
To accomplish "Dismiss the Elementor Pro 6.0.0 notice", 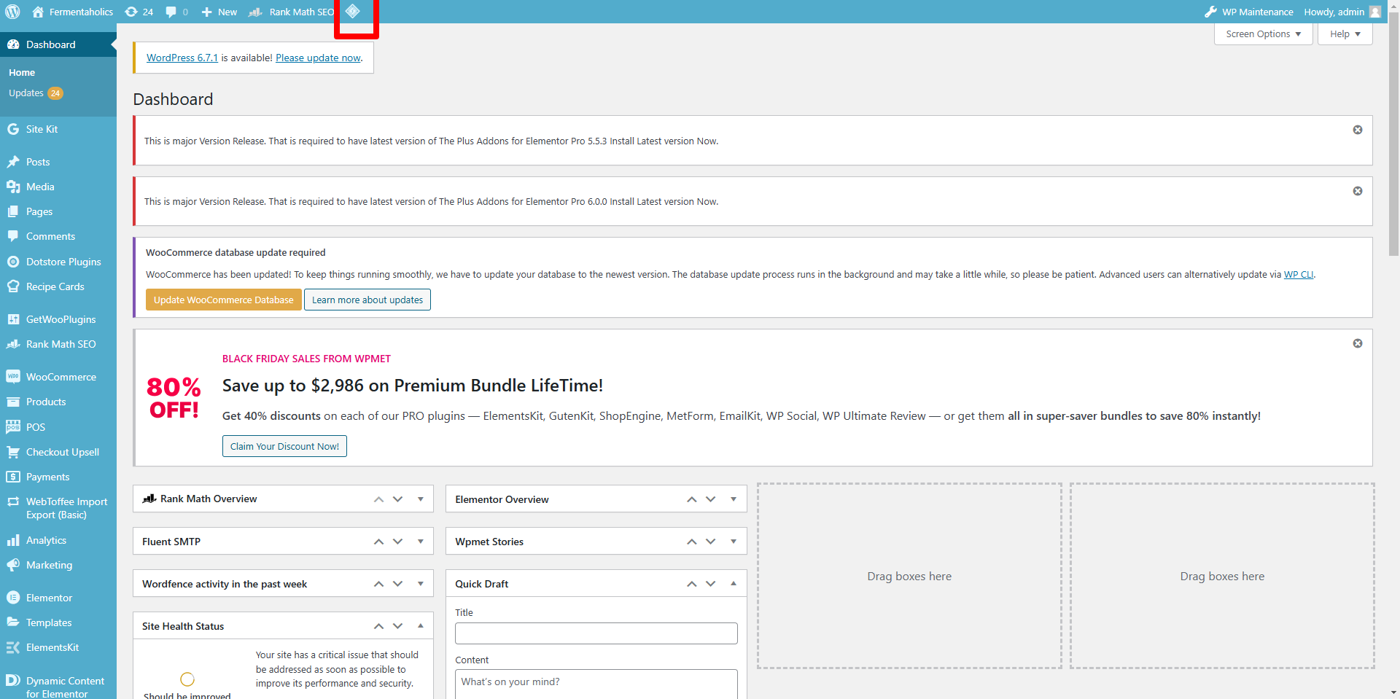I will 1357,191.
